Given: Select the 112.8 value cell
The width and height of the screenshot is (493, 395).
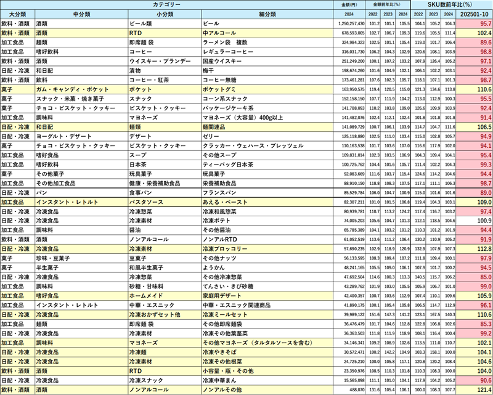Looking at the screenshot, I should 474,249.
